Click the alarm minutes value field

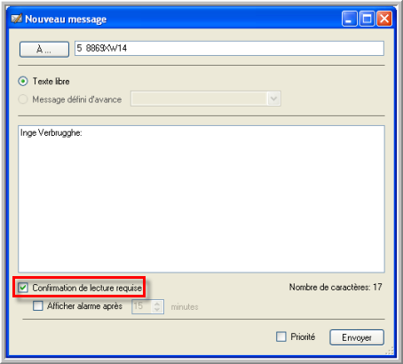point(142,306)
